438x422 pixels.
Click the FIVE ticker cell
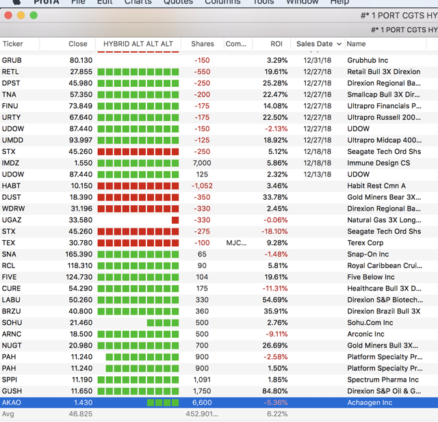pos(9,277)
